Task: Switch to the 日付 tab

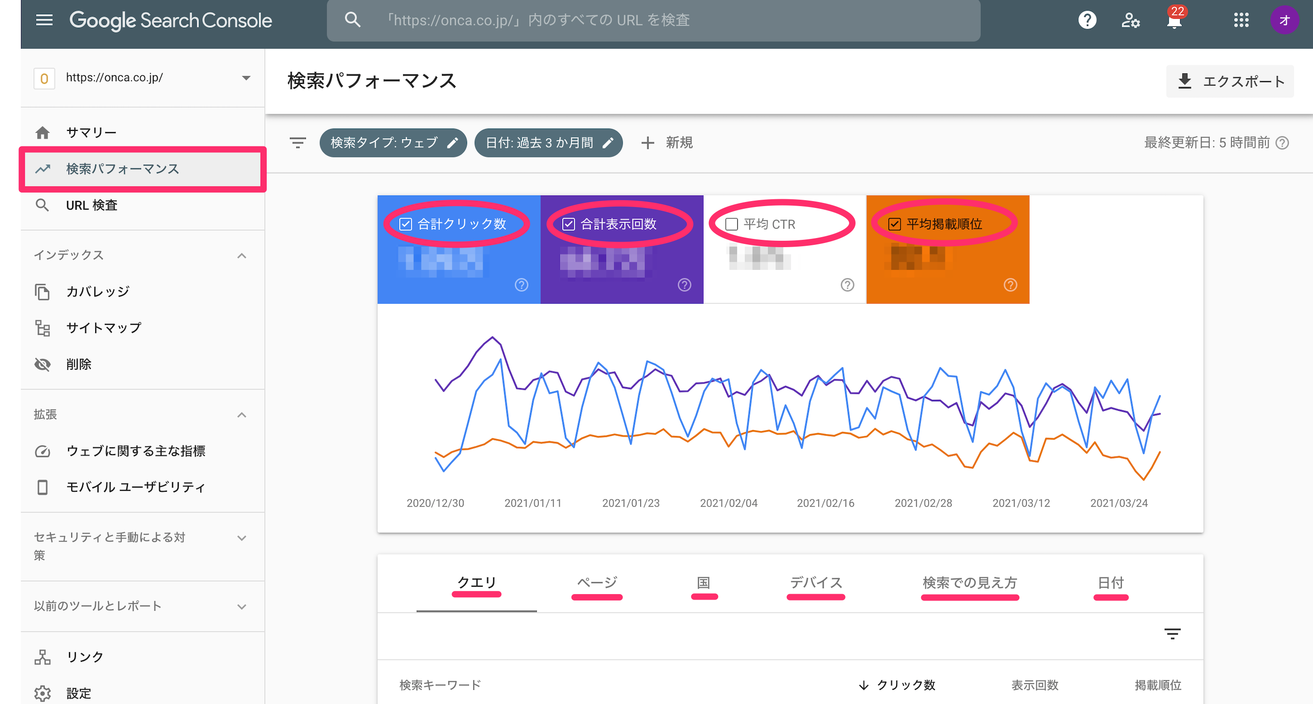Action: tap(1110, 583)
